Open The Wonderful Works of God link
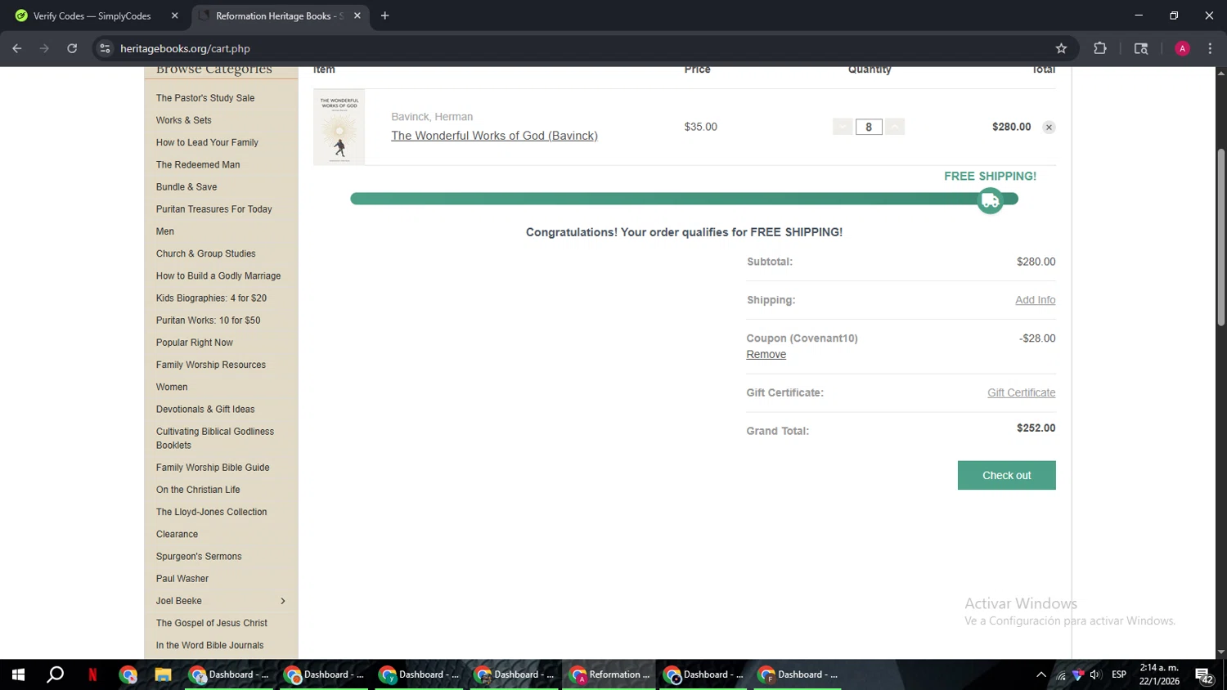This screenshot has width=1227, height=690. [494, 136]
